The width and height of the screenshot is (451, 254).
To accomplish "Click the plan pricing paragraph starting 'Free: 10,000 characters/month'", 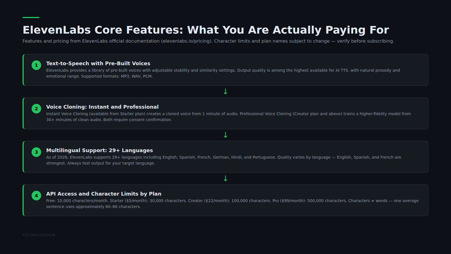I will 232,204.
